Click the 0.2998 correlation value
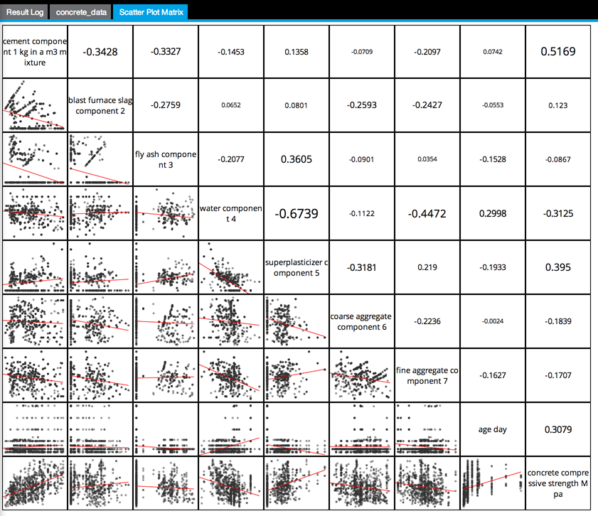598x516 pixels. (x=492, y=213)
